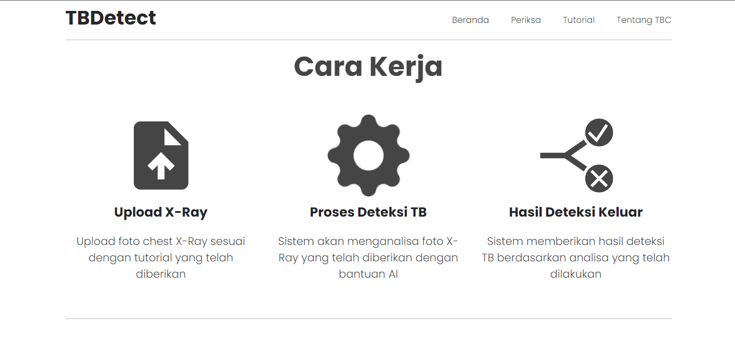Viewport: 735px width, 341px height.
Task: Click the Upload X-Ray document icon
Action: click(x=161, y=155)
